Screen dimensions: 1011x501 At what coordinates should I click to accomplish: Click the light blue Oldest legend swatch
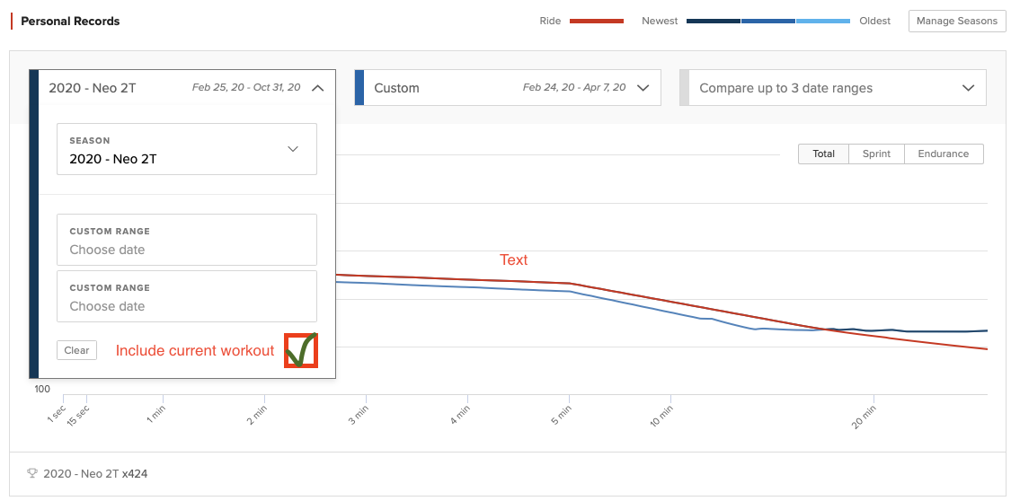822,21
